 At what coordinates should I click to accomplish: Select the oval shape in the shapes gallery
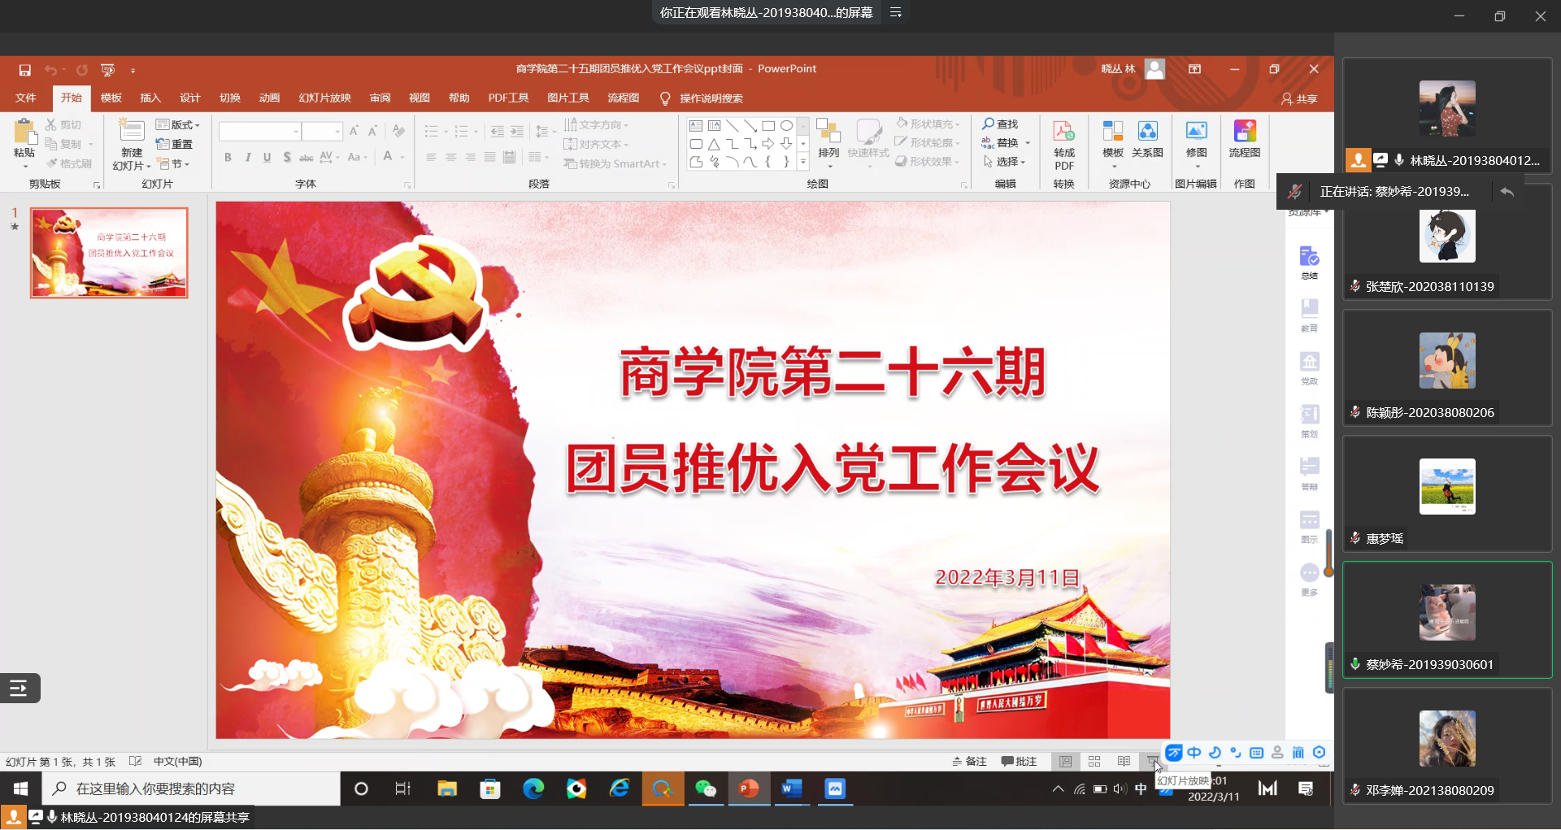tap(786, 125)
